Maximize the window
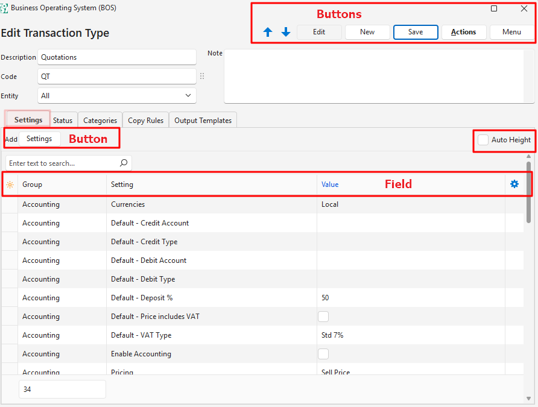Screen dimensions: 538x407 [x=494, y=8]
